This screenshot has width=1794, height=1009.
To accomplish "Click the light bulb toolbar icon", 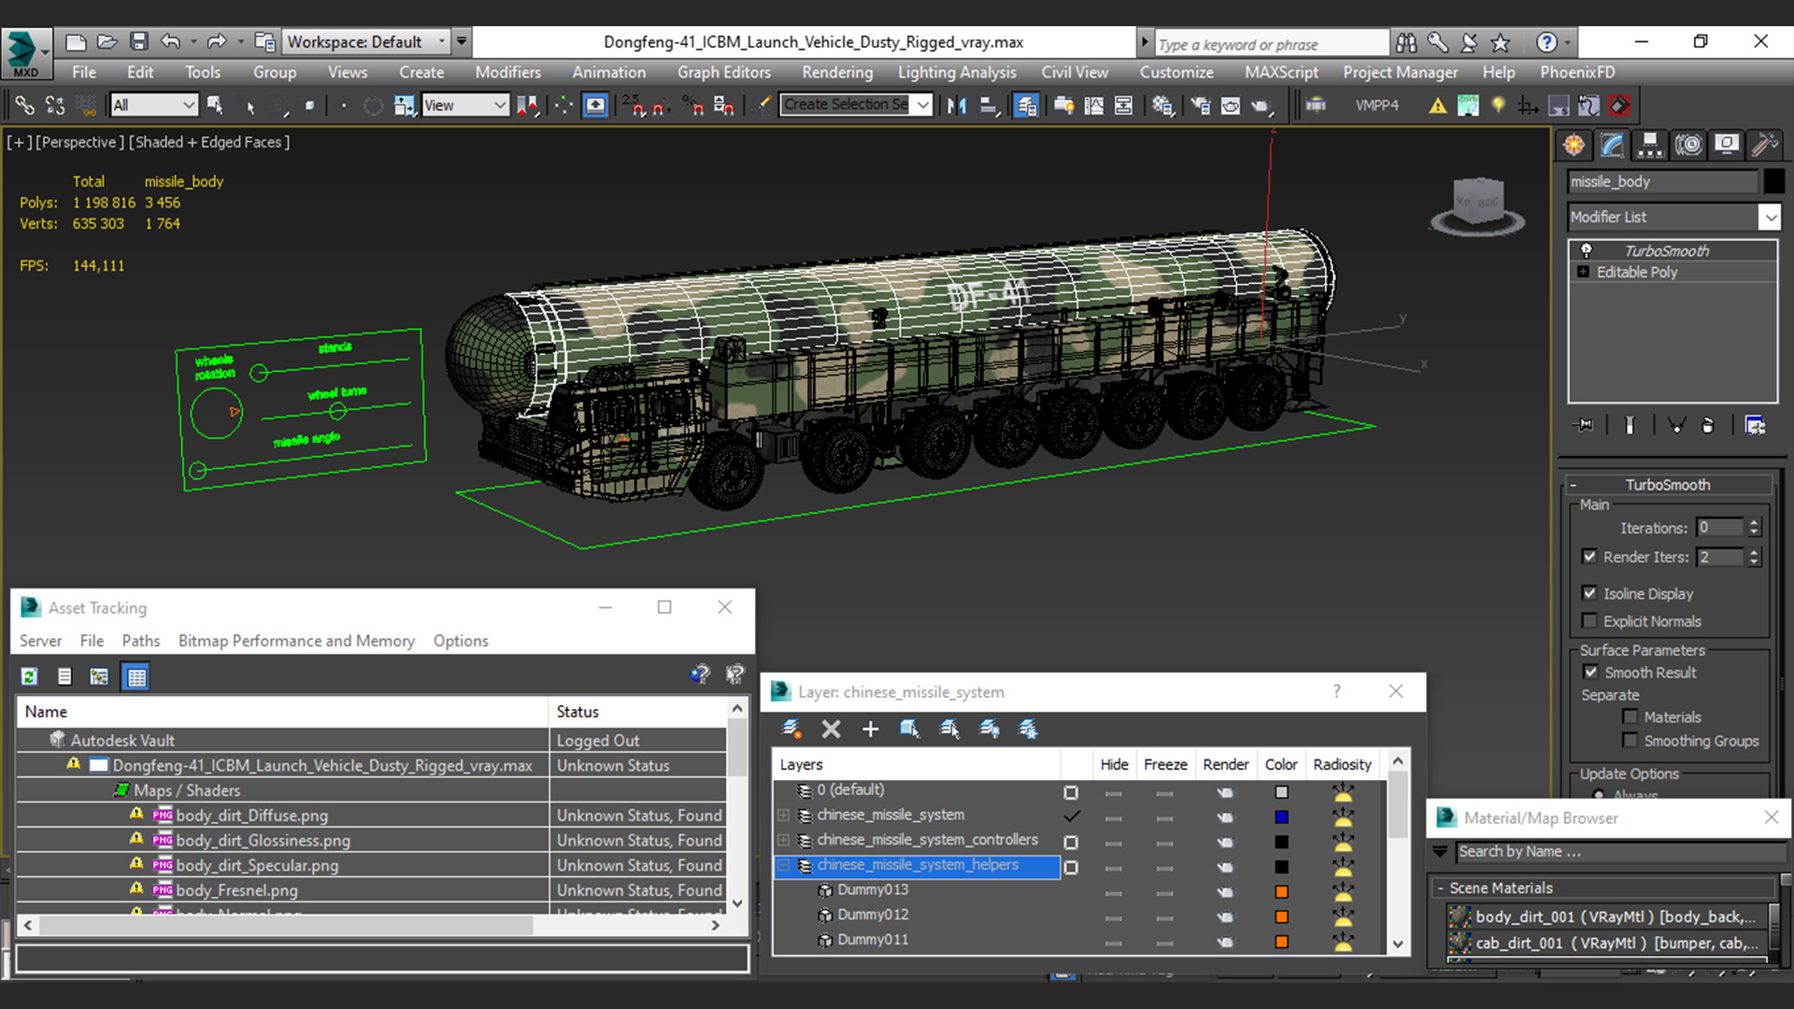I will [x=1499, y=106].
